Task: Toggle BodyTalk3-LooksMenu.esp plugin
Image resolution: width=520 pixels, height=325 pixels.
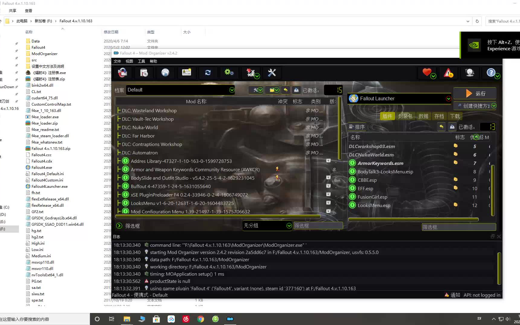Action: tap(352, 172)
